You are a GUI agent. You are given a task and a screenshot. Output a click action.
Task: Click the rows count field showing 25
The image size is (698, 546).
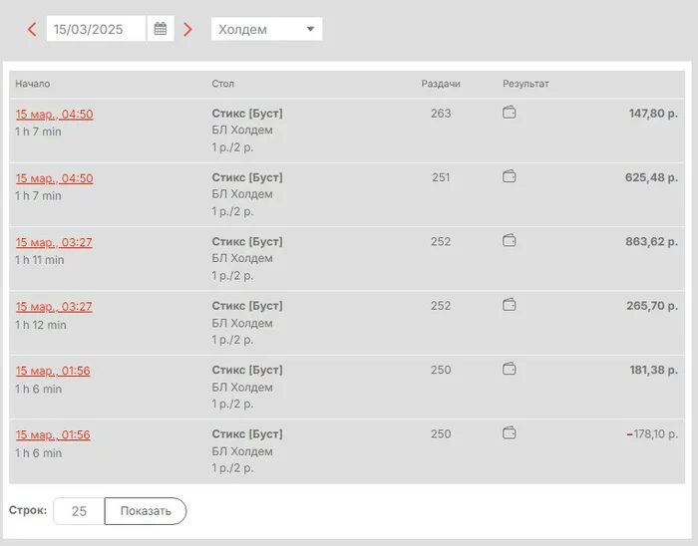[79, 511]
